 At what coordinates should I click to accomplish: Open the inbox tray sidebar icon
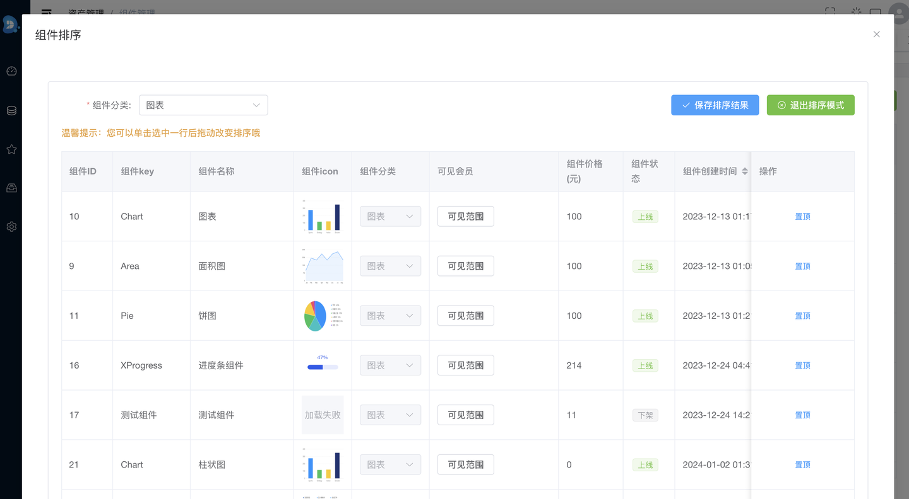(x=11, y=188)
